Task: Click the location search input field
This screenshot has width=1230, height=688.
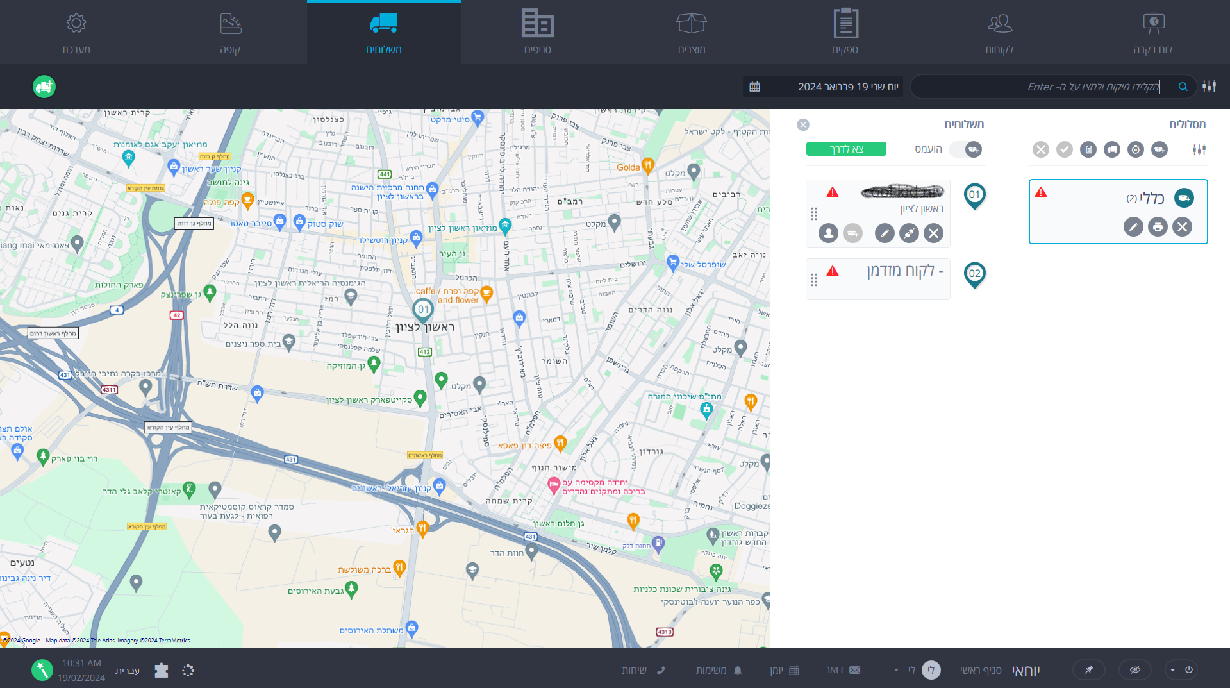Action: [x=1045, y=87]
